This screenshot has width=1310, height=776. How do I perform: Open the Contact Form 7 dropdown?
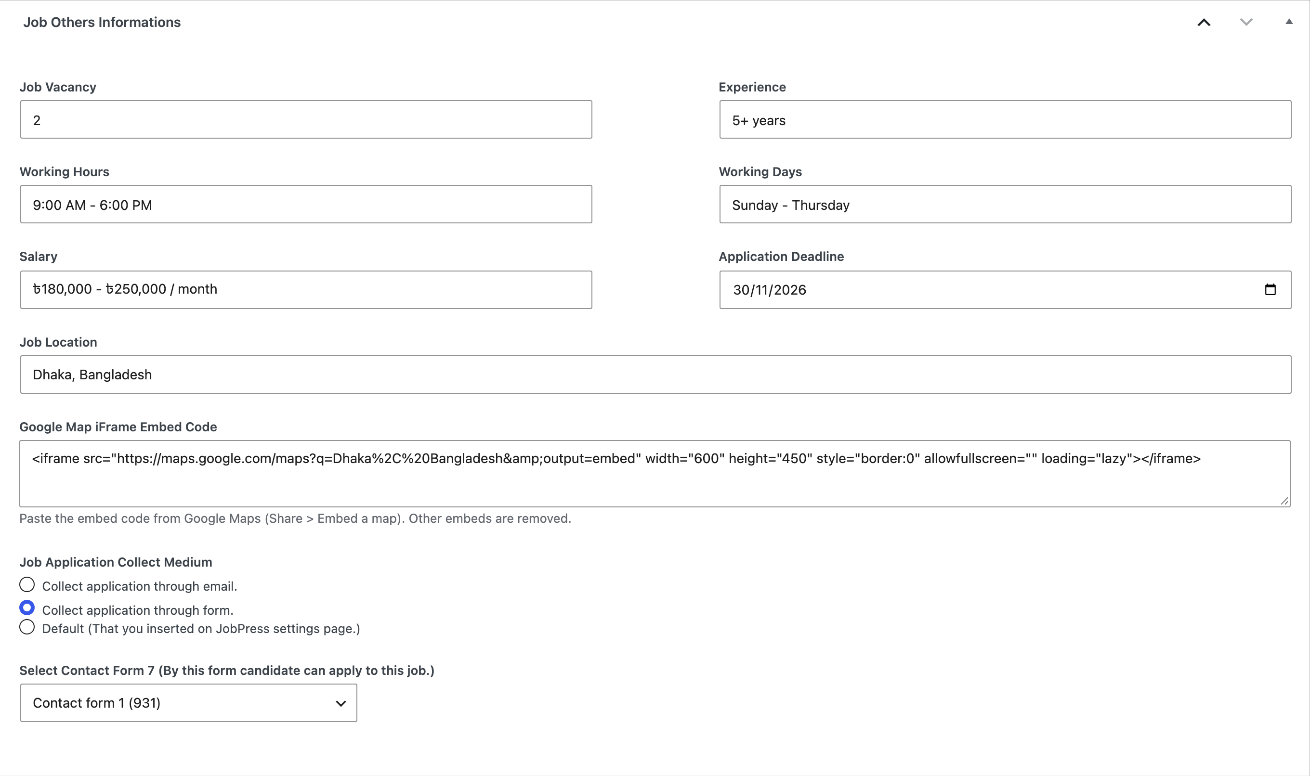188,703
